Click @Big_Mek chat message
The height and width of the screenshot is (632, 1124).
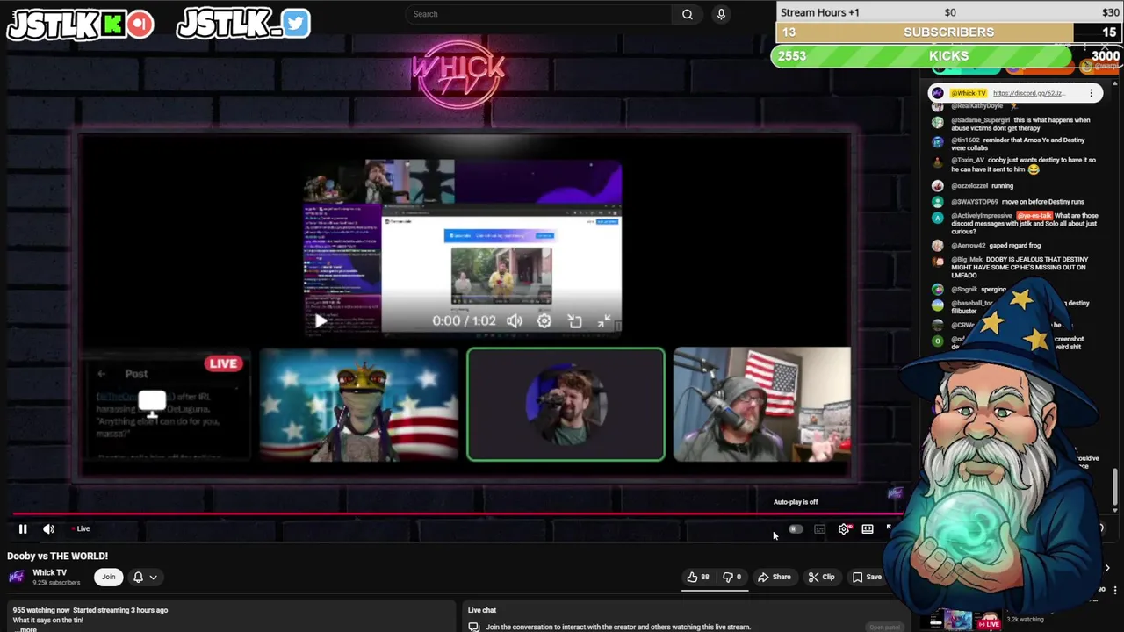[1020, 267]
